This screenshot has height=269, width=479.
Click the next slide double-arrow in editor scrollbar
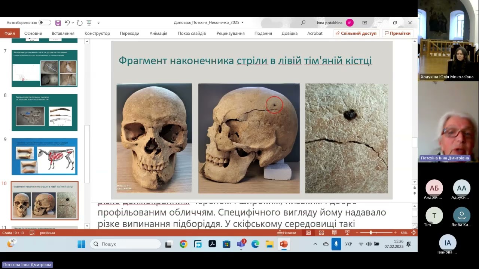tap(414, 193)
